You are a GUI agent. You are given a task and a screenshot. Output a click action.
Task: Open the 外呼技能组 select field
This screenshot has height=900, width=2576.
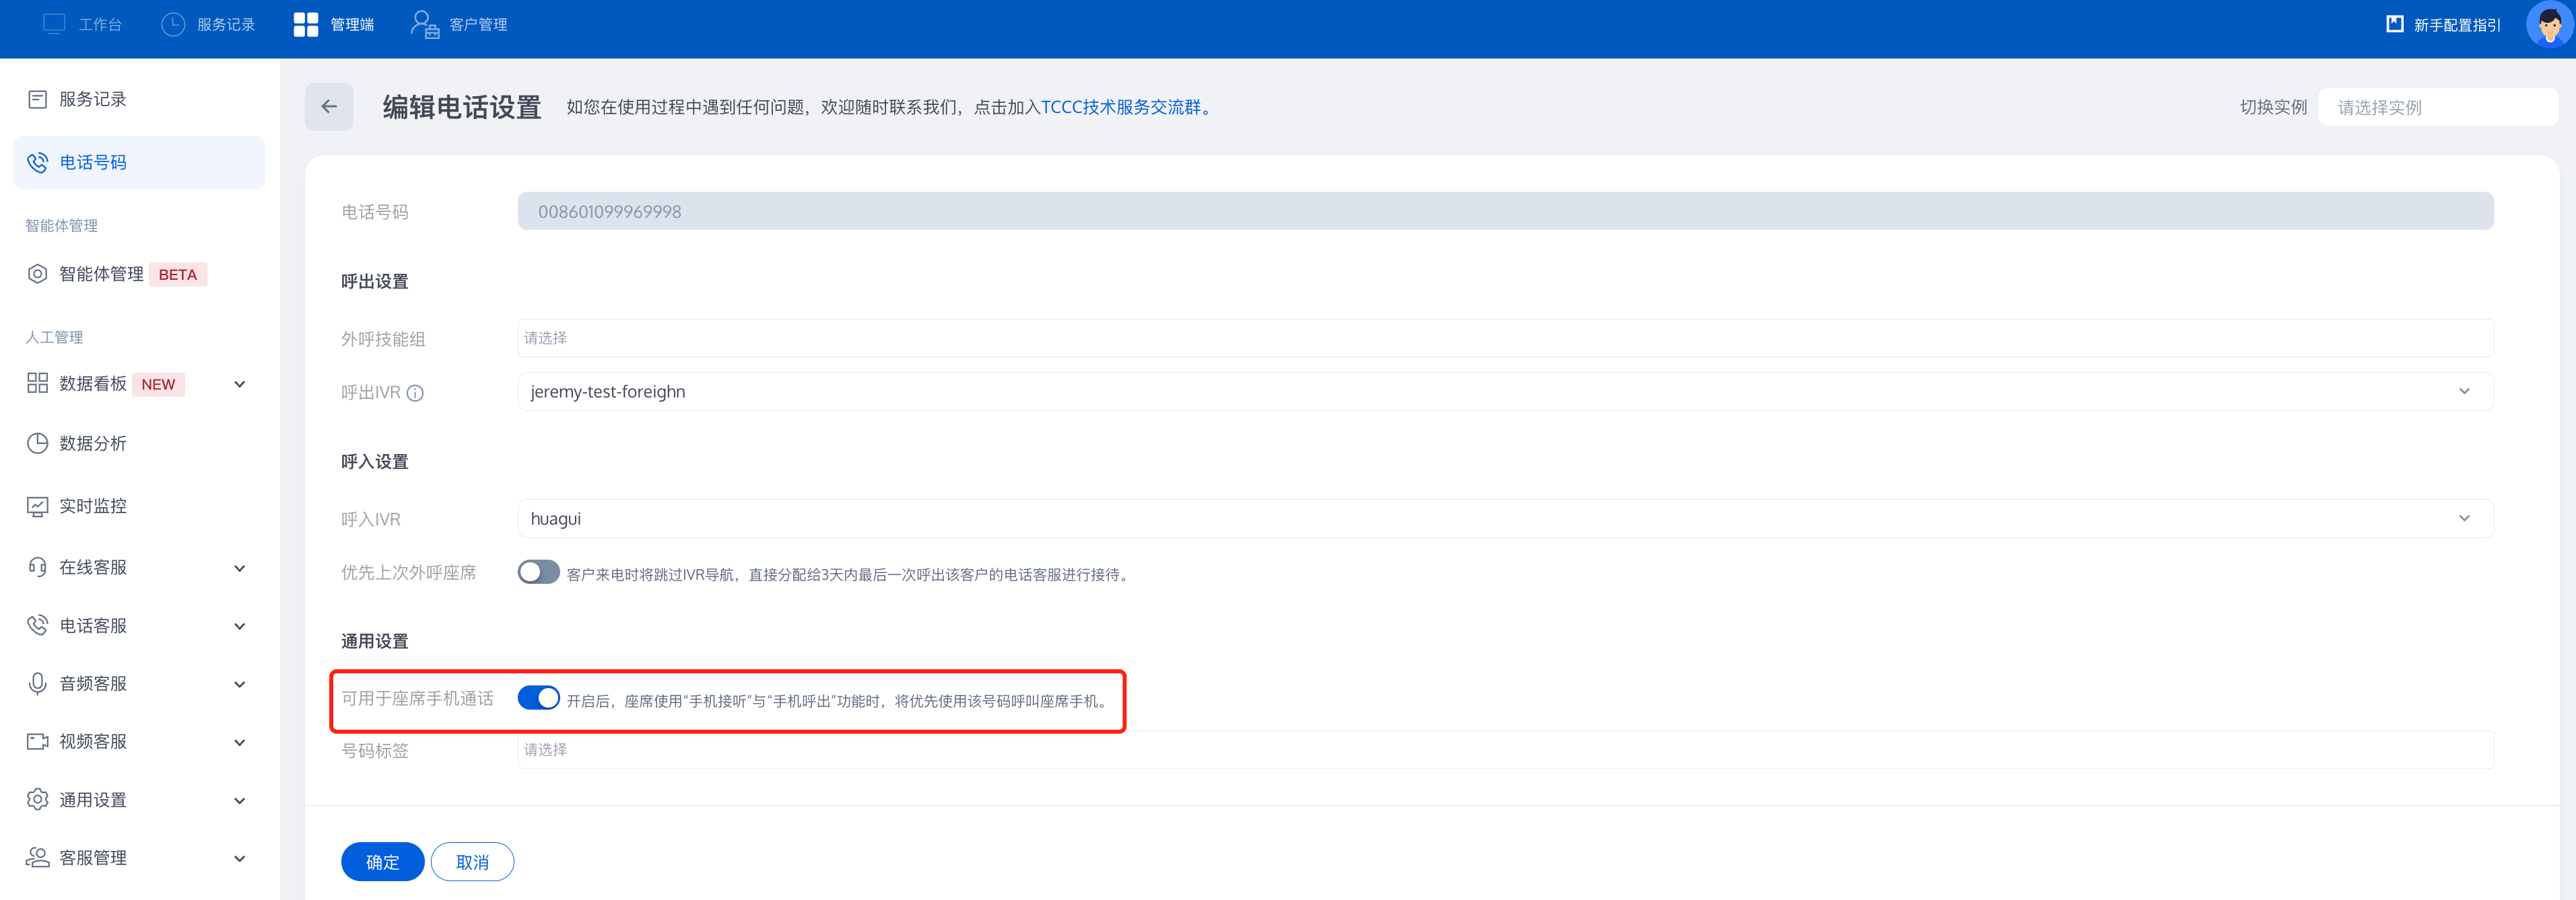[x=1505, y=338]
